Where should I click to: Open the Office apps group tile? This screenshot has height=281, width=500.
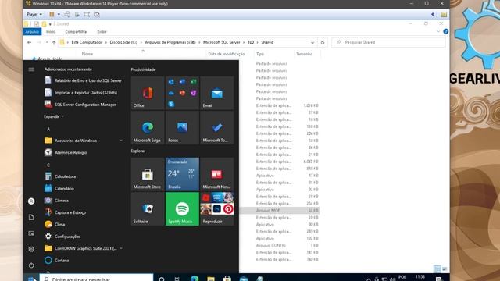(182, 93)
